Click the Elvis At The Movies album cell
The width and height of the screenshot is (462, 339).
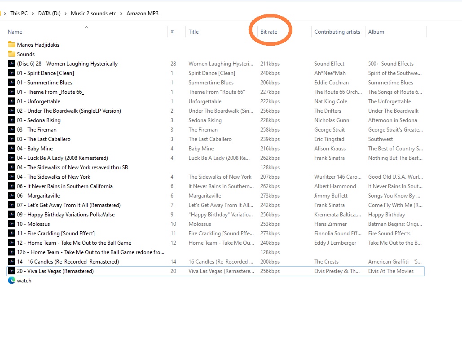(x=391, y=271)
